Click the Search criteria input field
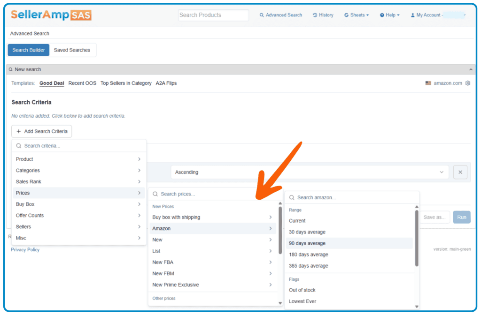 tap(79, 146)
